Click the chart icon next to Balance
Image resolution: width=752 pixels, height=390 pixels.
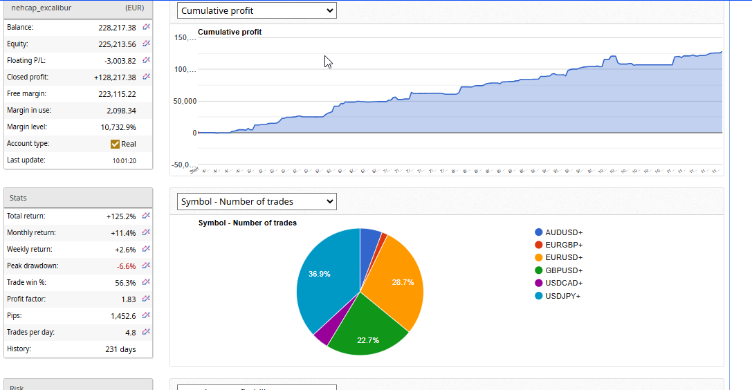coord(146,27)
